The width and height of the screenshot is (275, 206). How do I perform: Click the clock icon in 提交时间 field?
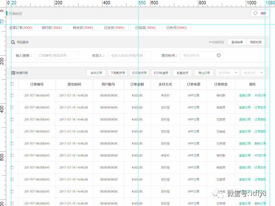pos(218,55)
